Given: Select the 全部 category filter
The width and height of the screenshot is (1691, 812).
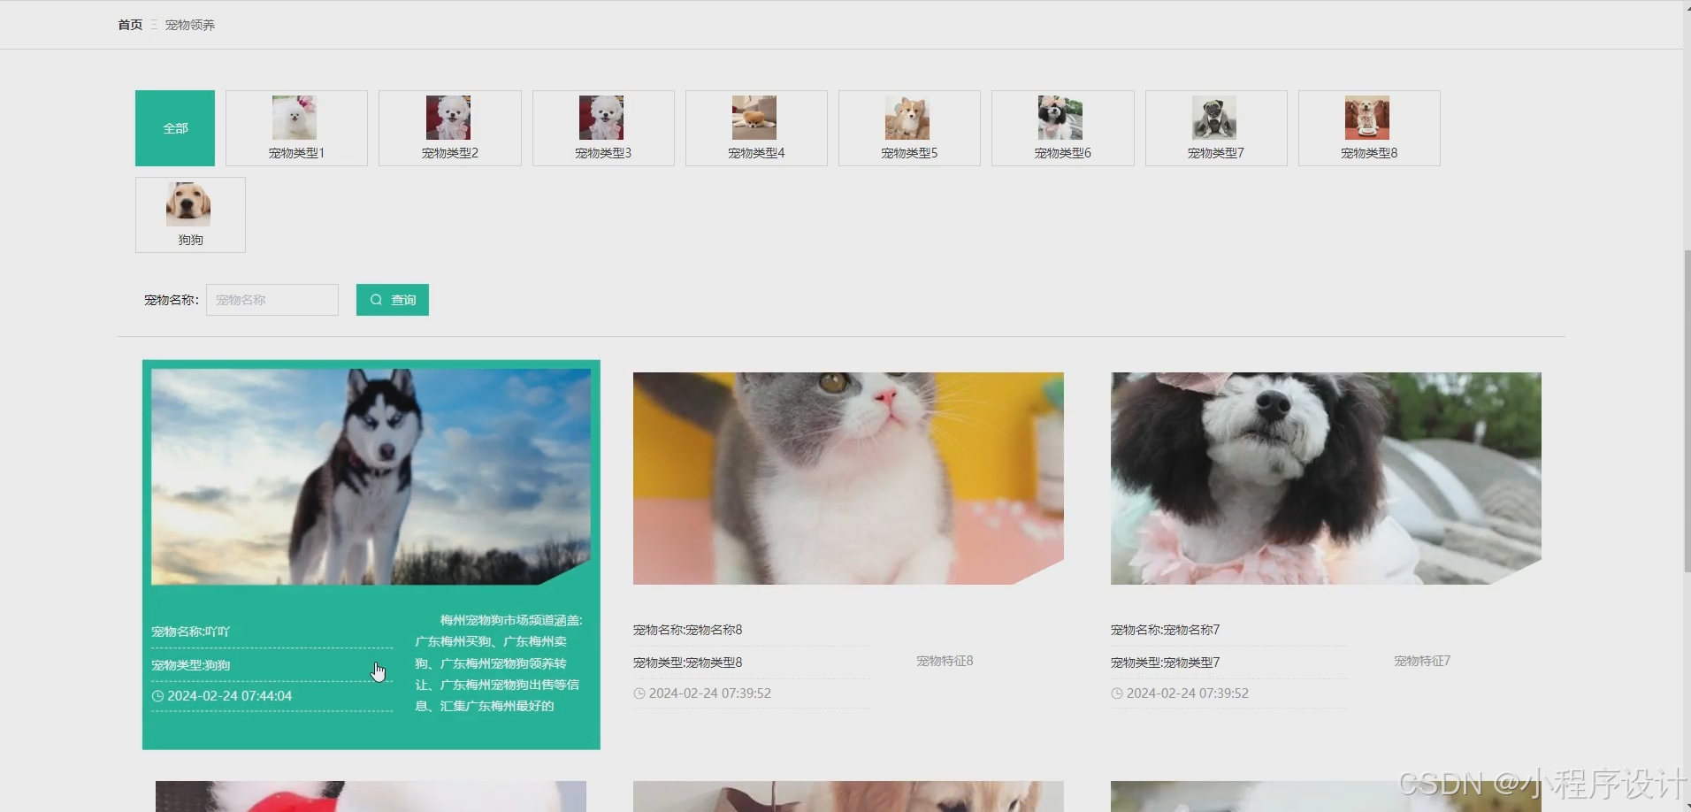Looking at the screenshot, I should [175, 128].
